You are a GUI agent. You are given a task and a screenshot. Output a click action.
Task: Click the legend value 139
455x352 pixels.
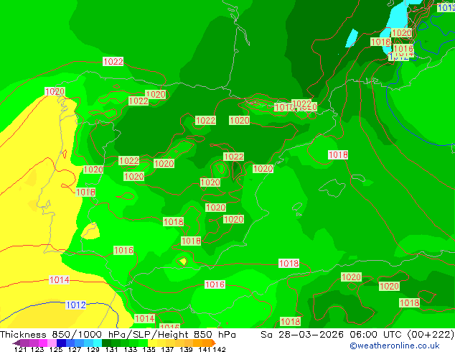point(186,349)
